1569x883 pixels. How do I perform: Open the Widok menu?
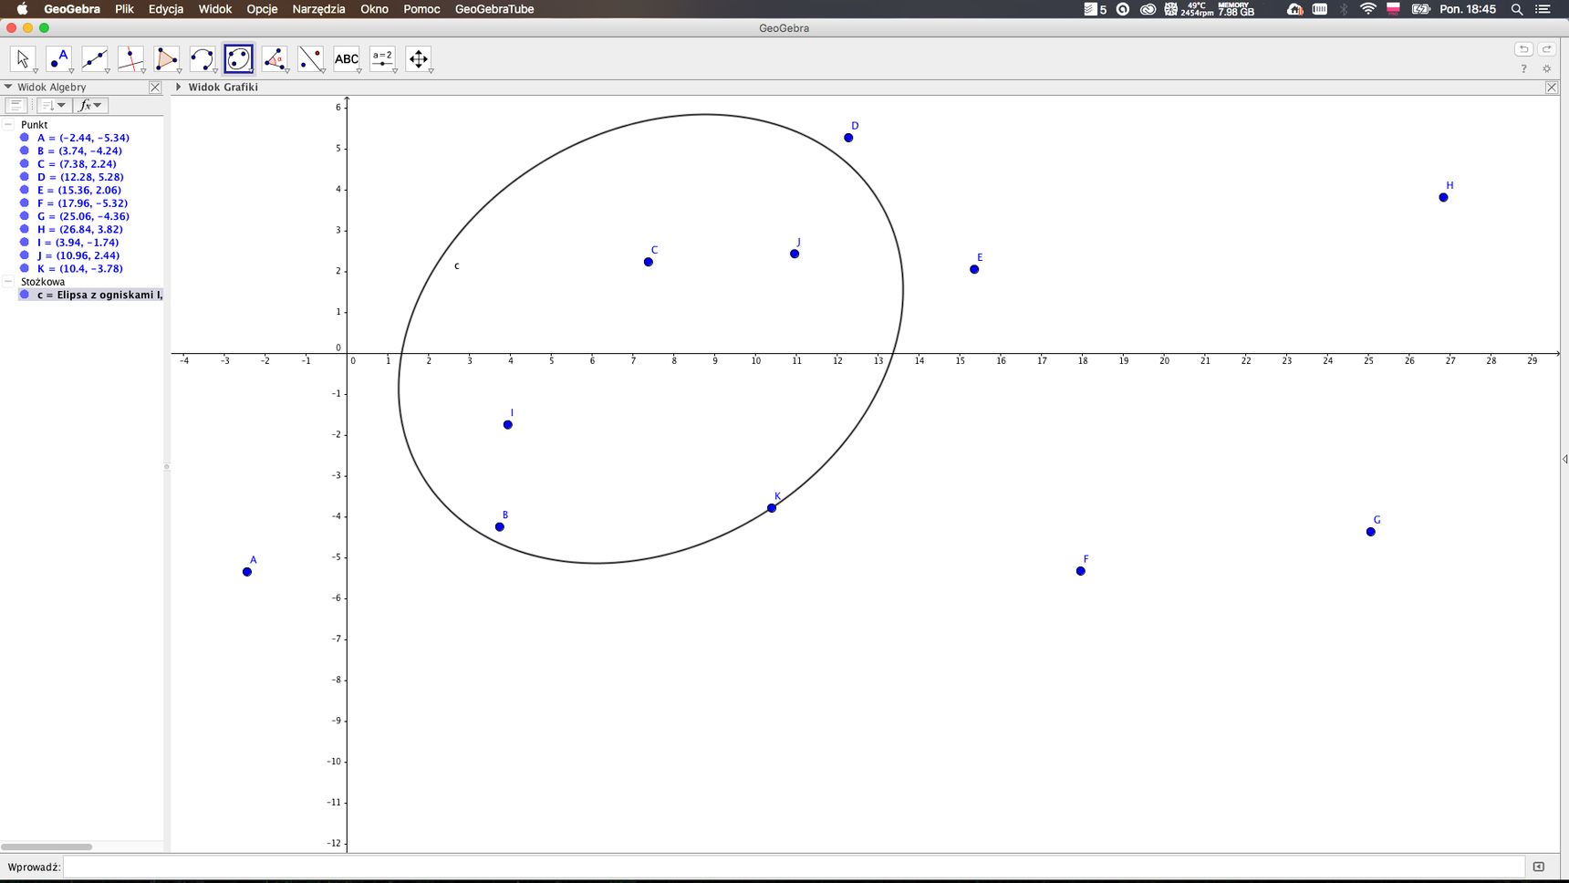215,9
